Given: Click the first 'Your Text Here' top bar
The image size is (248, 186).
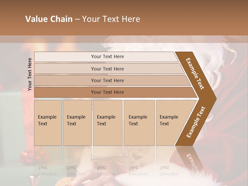Looking at the screenshot, I should click(x=106, y=57).
